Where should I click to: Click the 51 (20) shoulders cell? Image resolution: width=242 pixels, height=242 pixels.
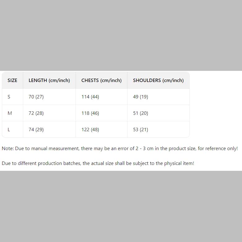pyautogui.click(x=140, y=113)
